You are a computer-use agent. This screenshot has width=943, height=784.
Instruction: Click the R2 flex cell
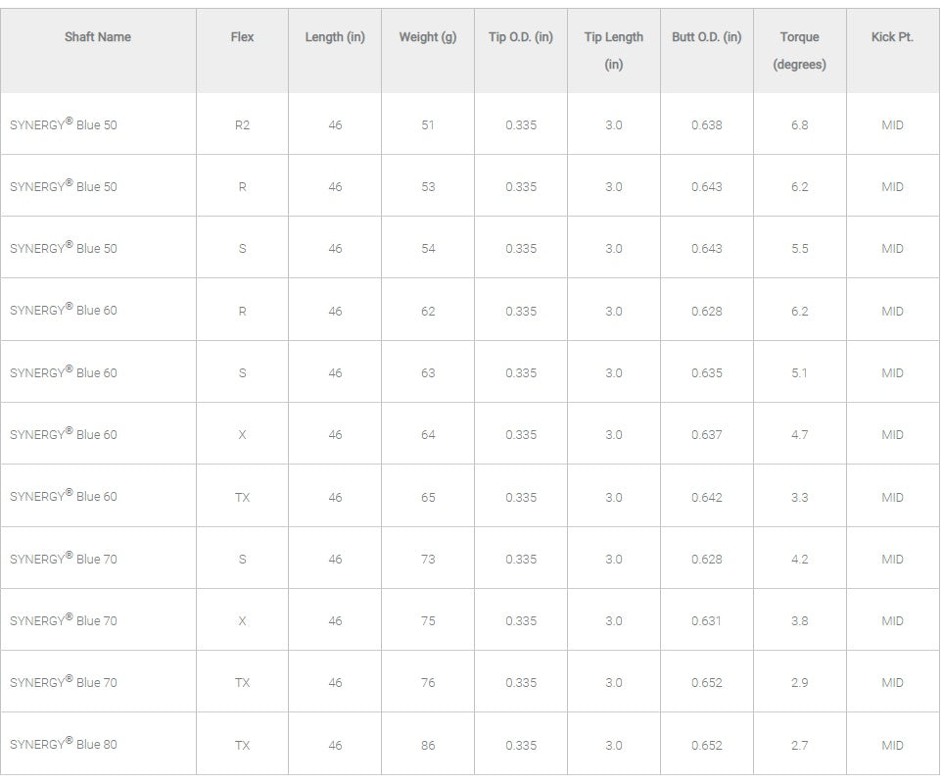point(242,125)
